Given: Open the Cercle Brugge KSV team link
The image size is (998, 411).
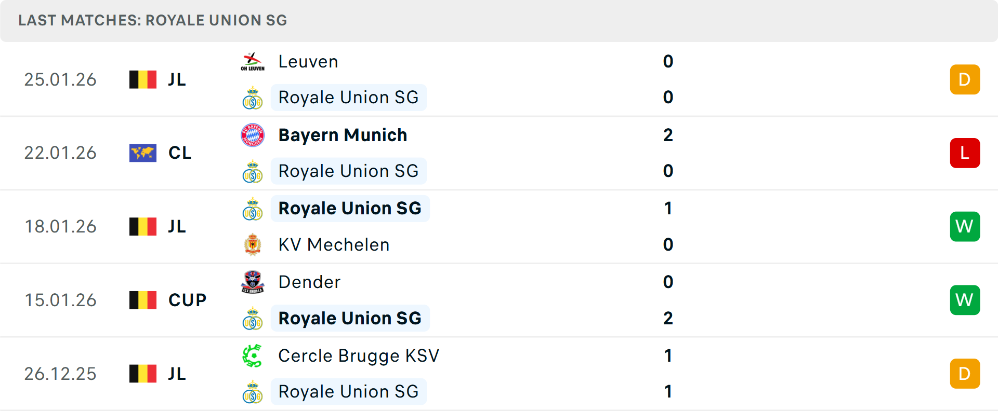Looking at the screenshot, I should pyautogui.click(x=359, y=356).
